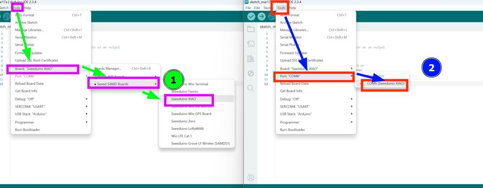Choose Burn Bootloader in right Tools menu
Screen dimensions: 483x188
coord(316,130)
